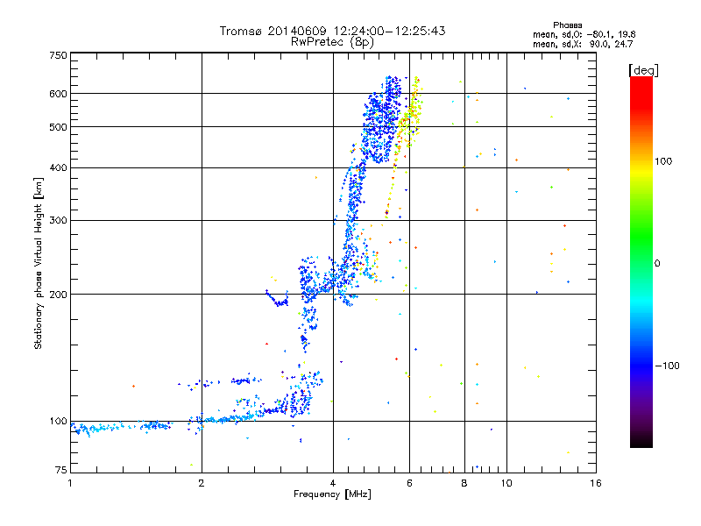Image resolution: width=701 pixels, height=526 pixels.
Task: Click the x-axis tick label '4'
Action: click(x=333, y=483)
